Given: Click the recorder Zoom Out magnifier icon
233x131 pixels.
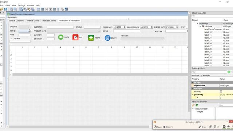Looking at the screenshot, I should pos(215,127).
